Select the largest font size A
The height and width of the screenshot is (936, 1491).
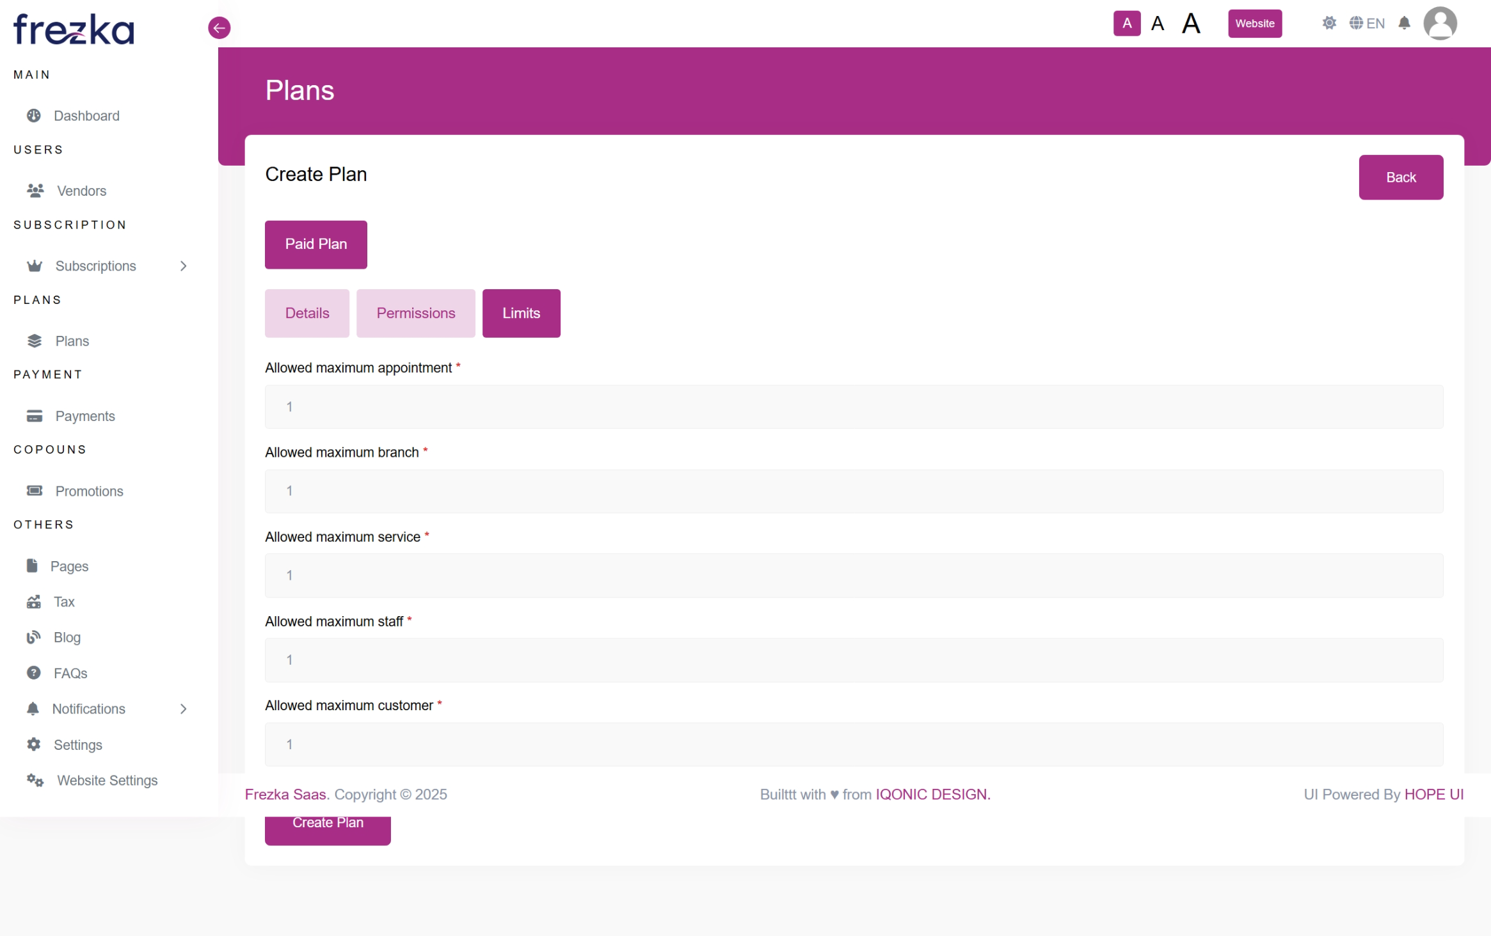point(1191,24)
